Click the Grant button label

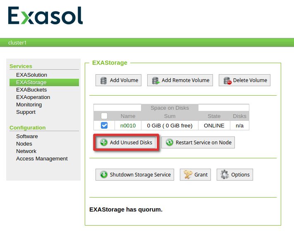[201, 174]
